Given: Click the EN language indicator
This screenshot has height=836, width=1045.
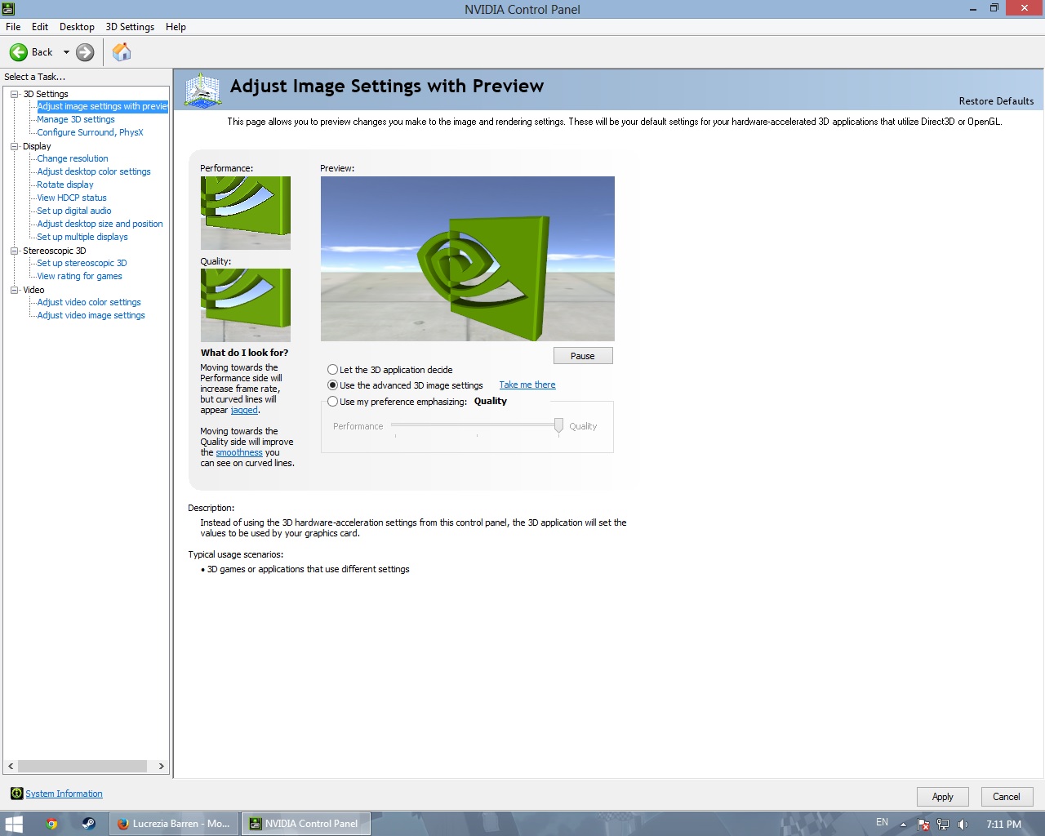Looking at the screenshot, I should 882,822.
